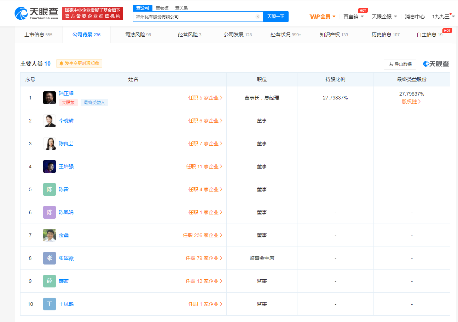Open the 百宝箱 dropdown menu
The image size is (458, 322).
pos(354,17)
